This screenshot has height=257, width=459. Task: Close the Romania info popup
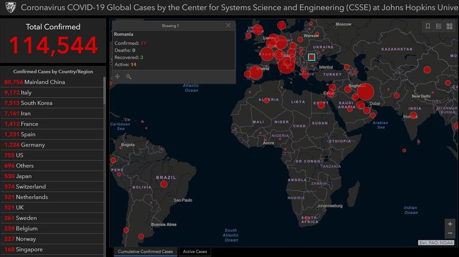(228, 26)
